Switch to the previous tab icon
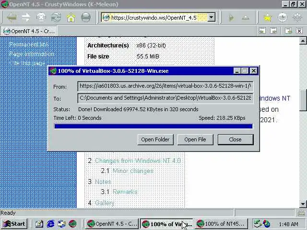This screenshot has height=230, width=307. (262, 31)
